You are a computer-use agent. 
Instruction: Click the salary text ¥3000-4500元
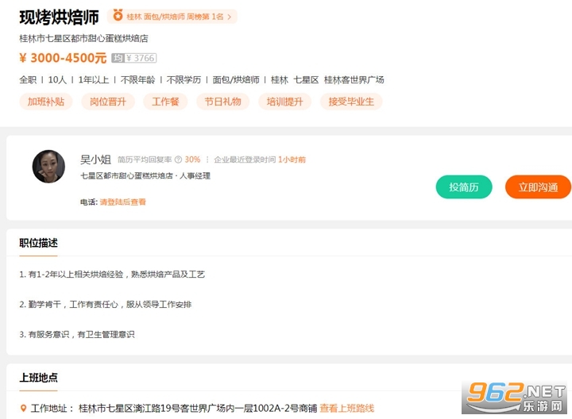point(63,58)
